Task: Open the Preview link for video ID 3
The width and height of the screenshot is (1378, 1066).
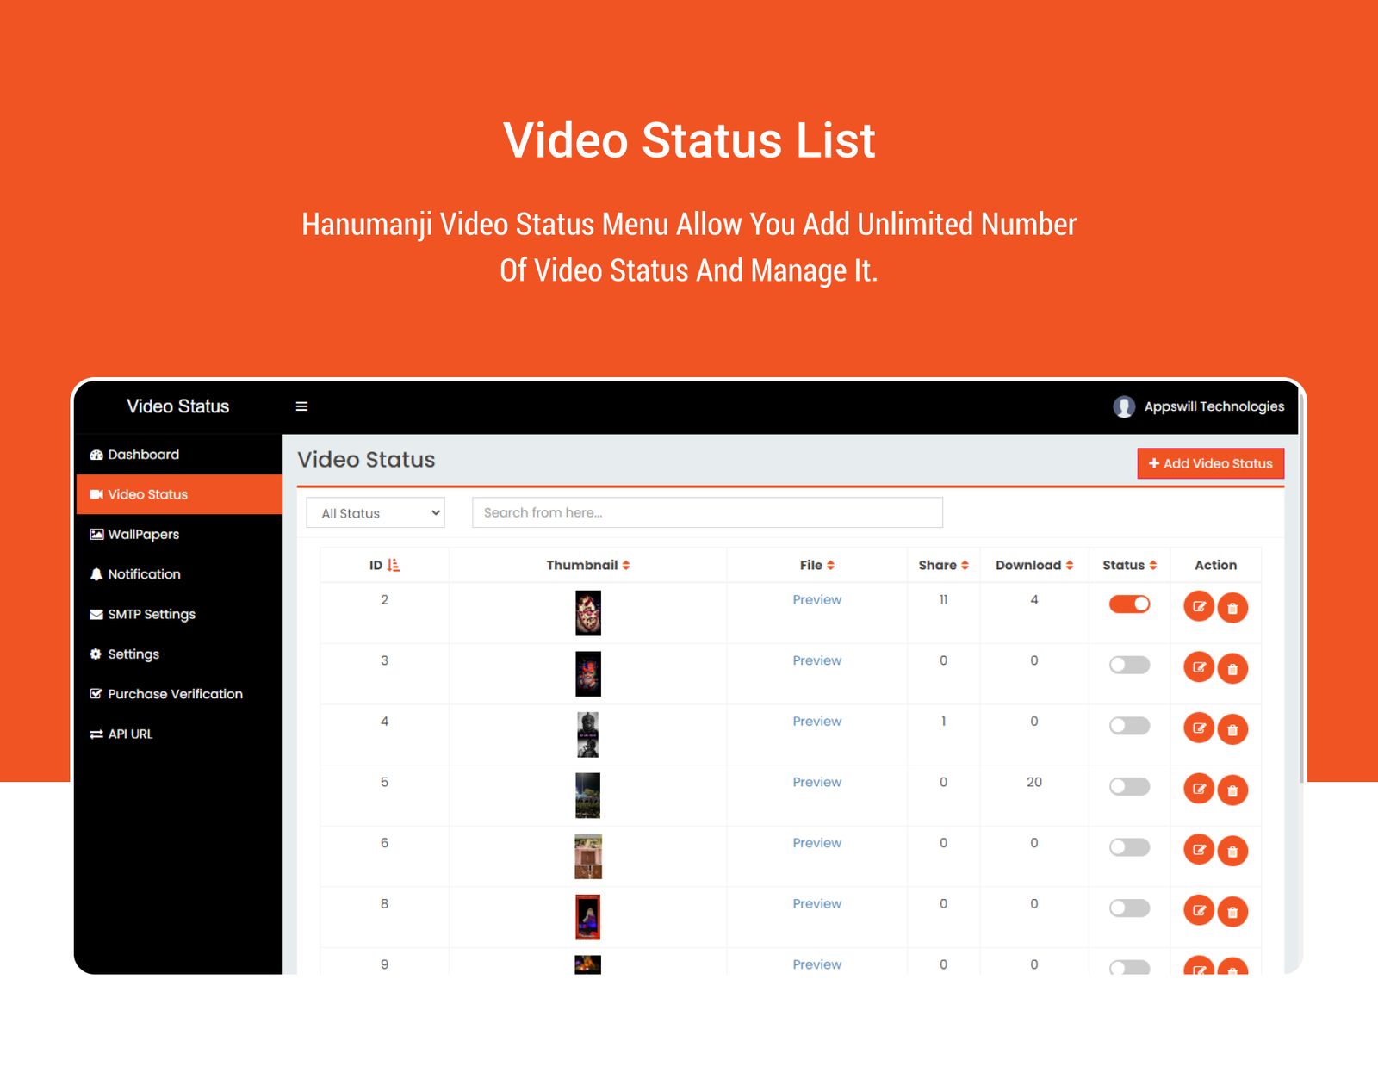Action: pyautogui.click(x=816, y=660)
